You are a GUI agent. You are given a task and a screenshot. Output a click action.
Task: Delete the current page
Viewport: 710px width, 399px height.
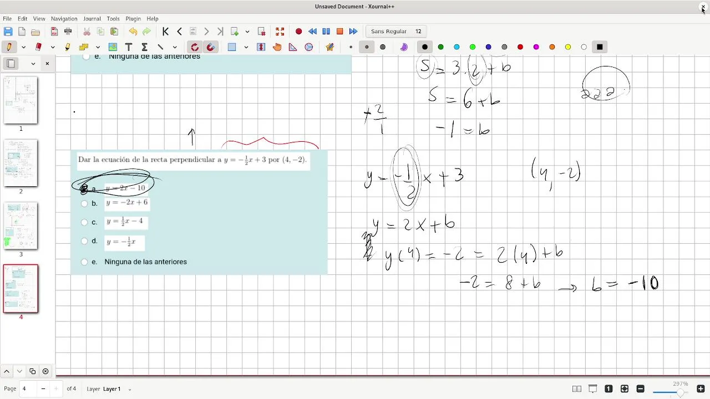261,32
